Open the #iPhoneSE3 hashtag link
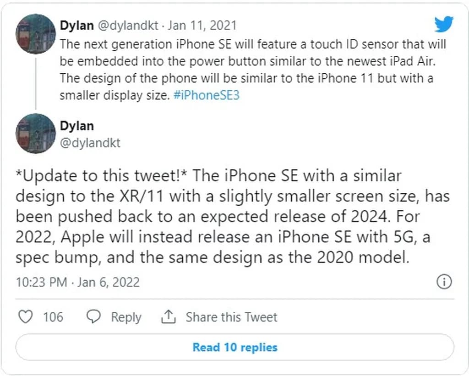Screen dimensions: 469x376 click(207, 96)
